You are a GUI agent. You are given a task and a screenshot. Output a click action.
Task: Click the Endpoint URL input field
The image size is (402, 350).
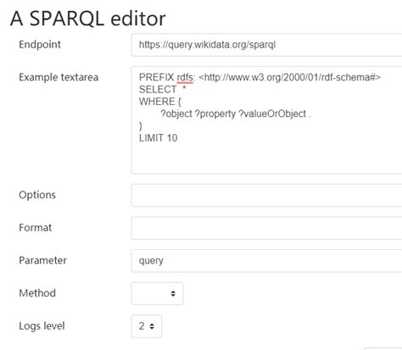pos(266,45)
